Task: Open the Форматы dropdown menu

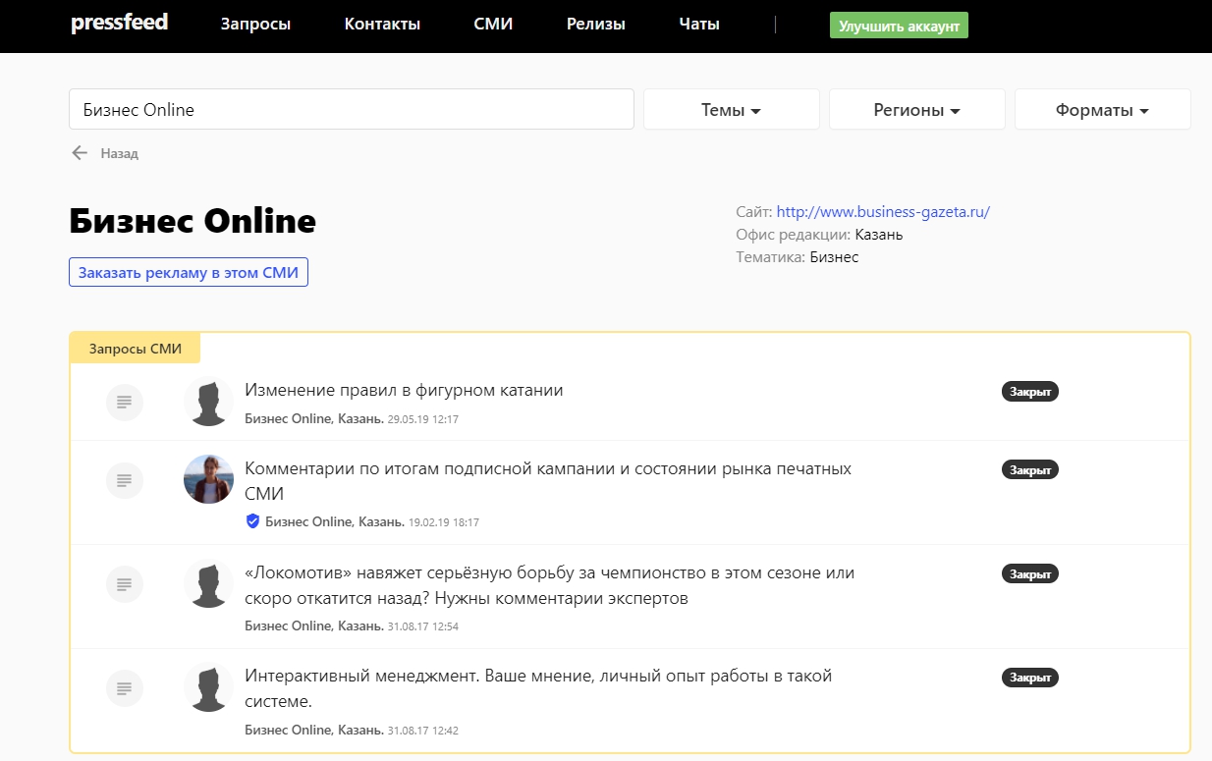Action: tap(1102, 110)
